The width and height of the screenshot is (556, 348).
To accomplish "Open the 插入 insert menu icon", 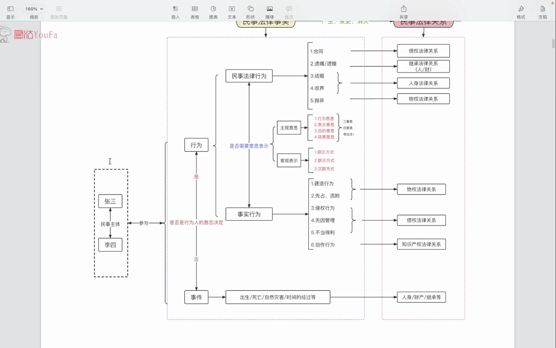I will tap(175, 9).
